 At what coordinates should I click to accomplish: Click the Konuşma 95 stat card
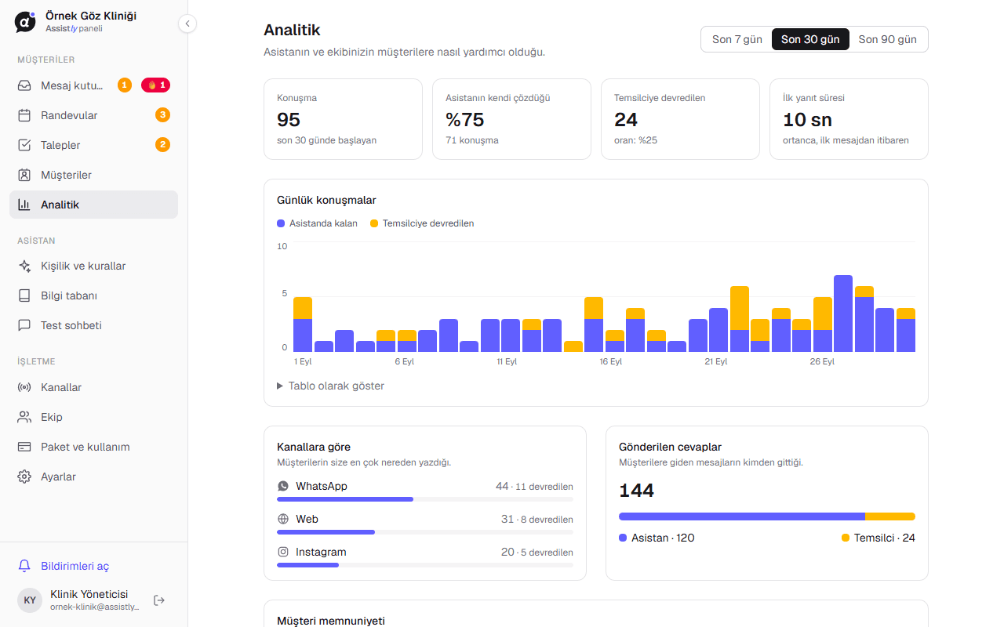click(344, 119)
